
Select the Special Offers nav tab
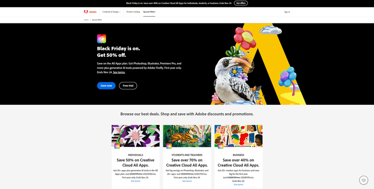[x=149, y=12]
